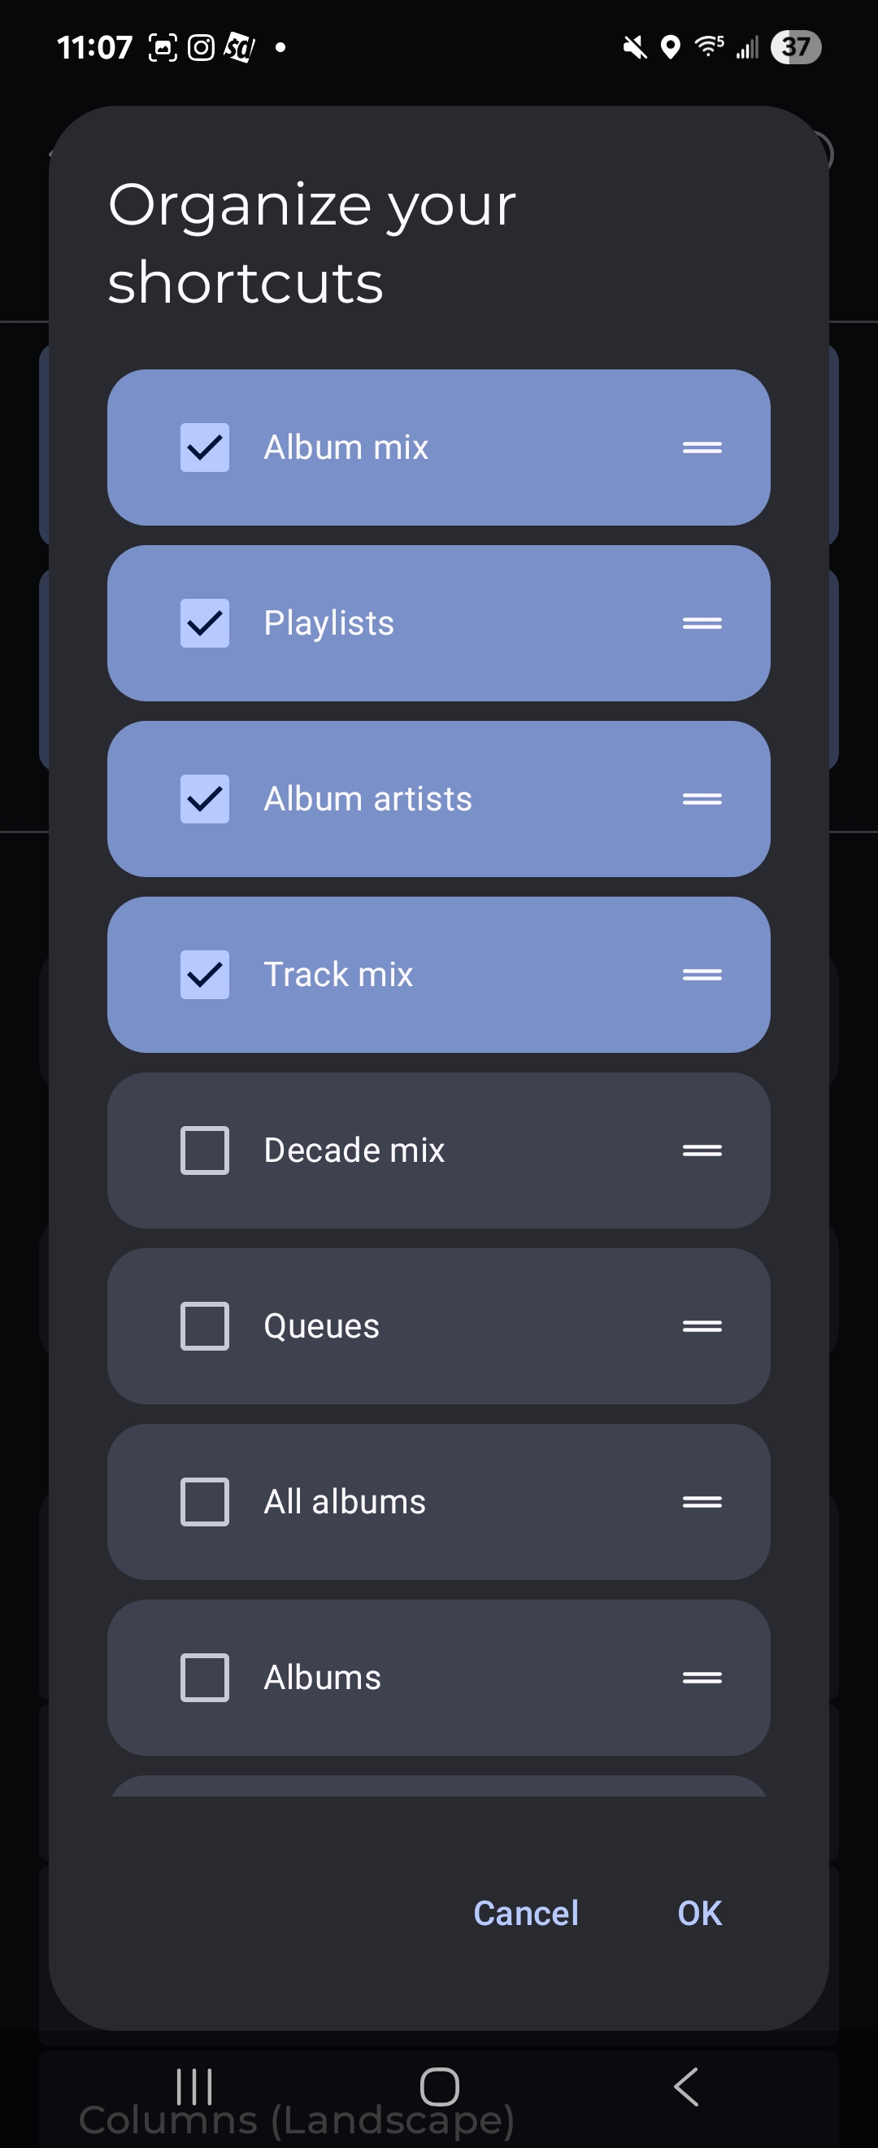Tap the Playlists reorder handle
The image size is (878, 2148).
[702, 623]
